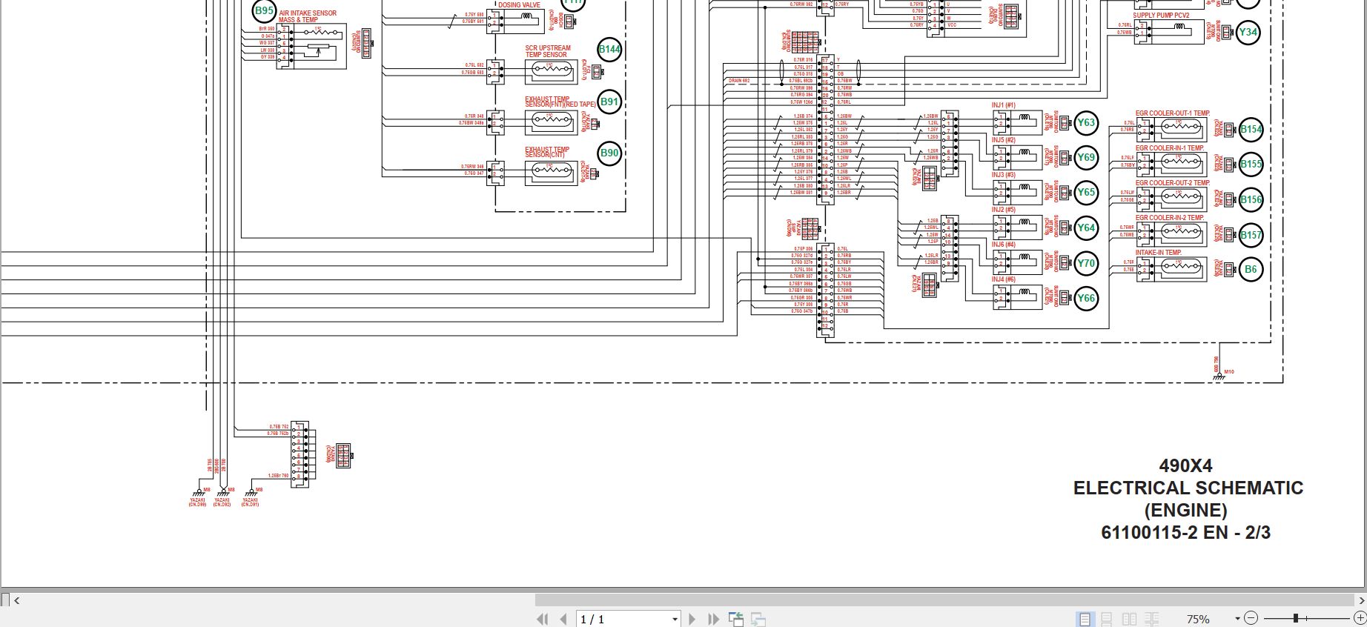The width and height of the screenshot is (1367, 627).
Task: Click the EGR COOLER-IN-2 TEMP. label
Action: (x=1170, y=218)
